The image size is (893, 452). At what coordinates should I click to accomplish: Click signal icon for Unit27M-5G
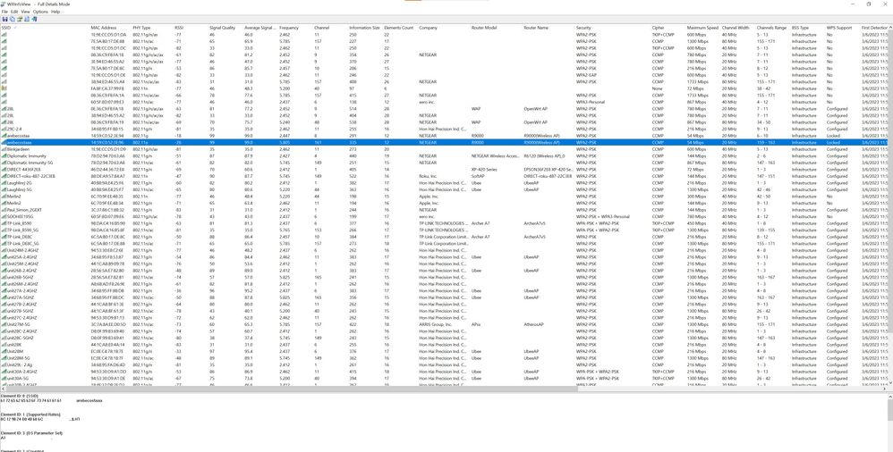(4, 324)
